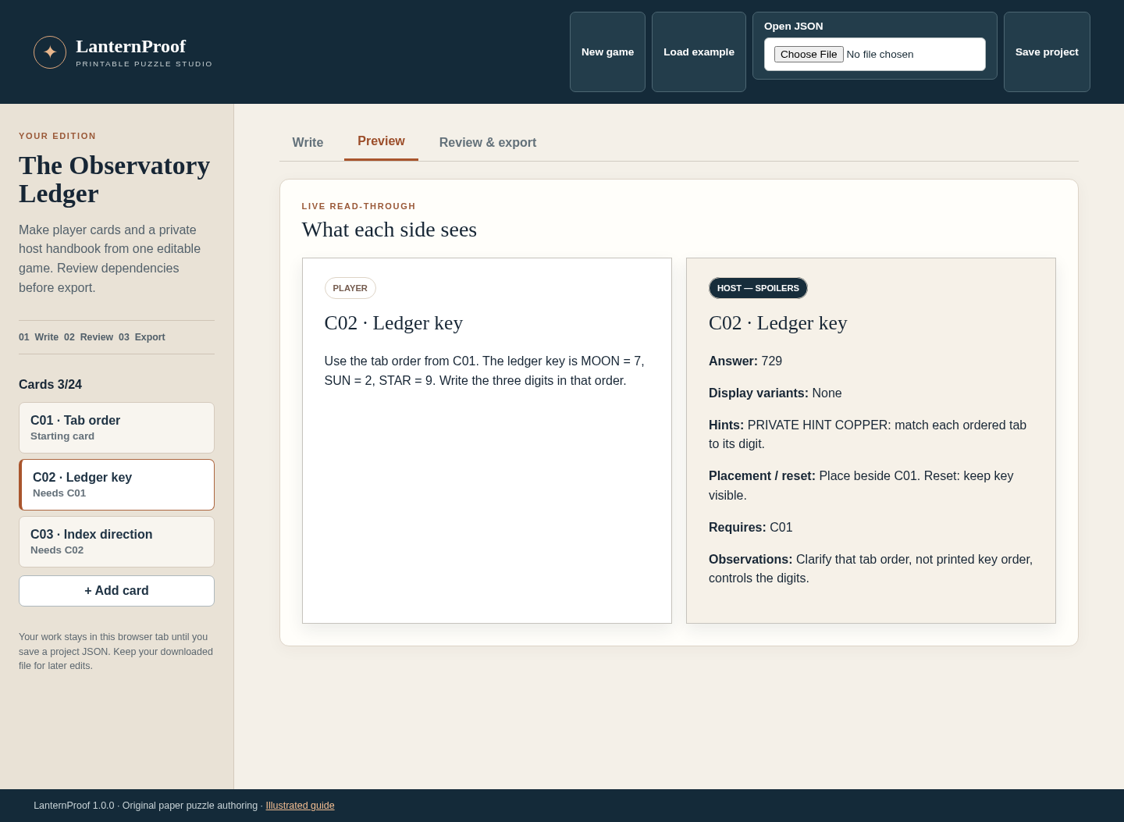Click the LanternProof brand name
Screen dimensions: 1124x822
point(130,46)
